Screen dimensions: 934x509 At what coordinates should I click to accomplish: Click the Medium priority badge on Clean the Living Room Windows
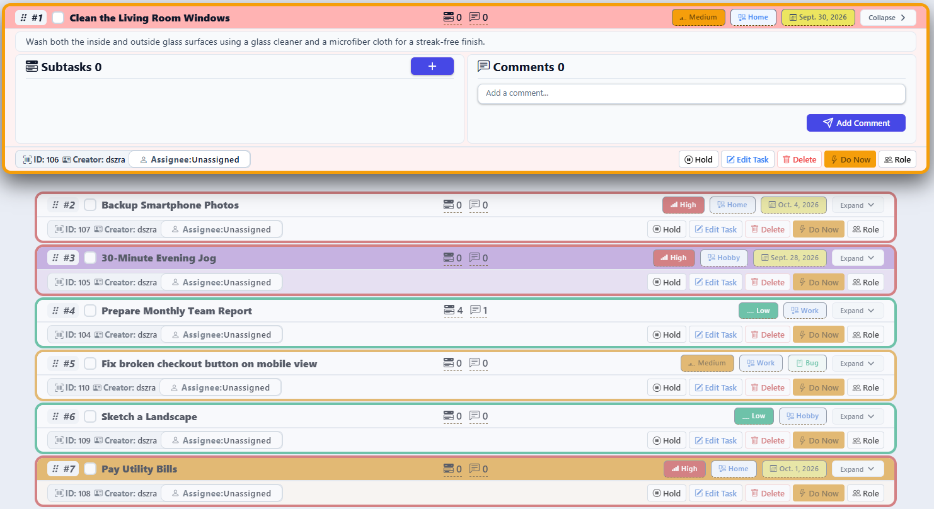[x=698, y=18]
